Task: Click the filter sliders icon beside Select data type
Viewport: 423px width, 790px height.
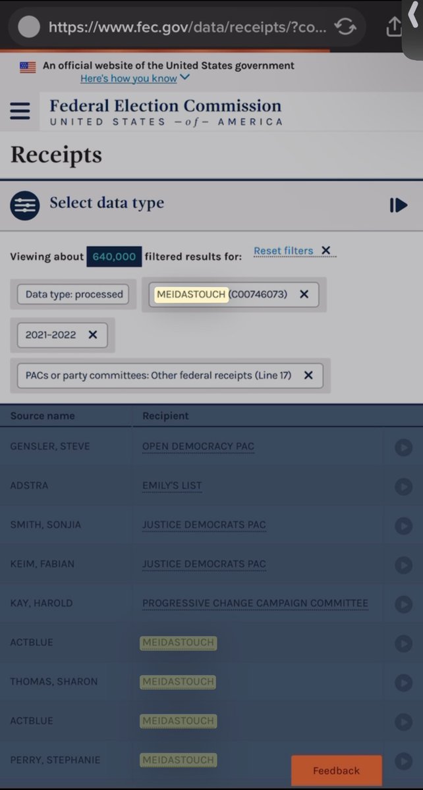Action: click(x=24, y=204)
